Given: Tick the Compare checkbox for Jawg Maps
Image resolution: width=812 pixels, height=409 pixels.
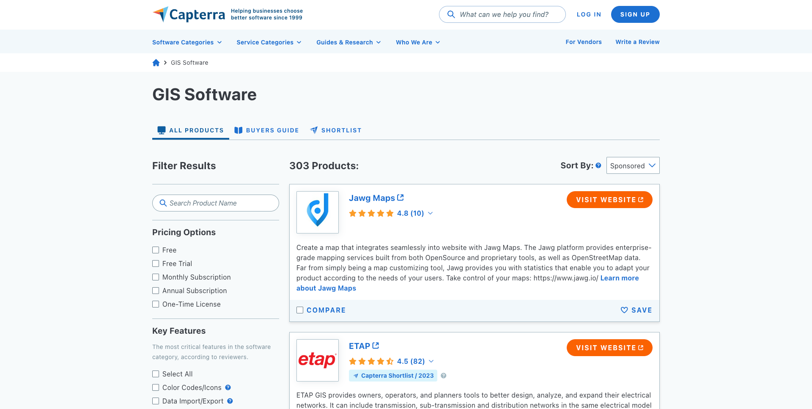Looking at the screenshot, I should (x=300, y=310).
